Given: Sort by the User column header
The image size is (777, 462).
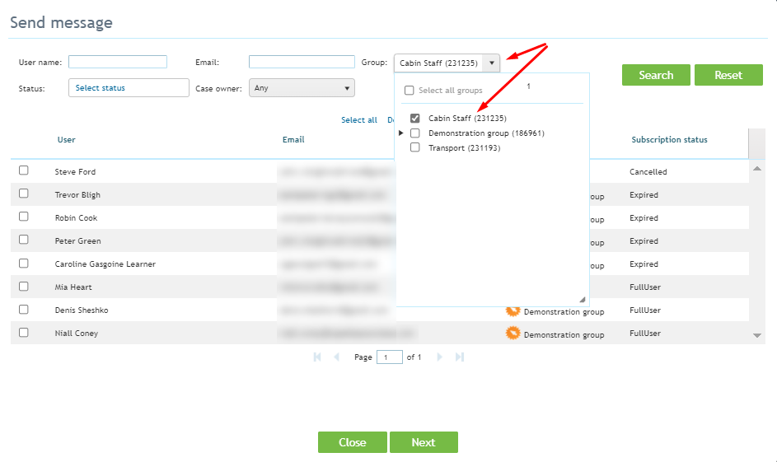Looking at the screenshot, I should (x=67, y=140).
